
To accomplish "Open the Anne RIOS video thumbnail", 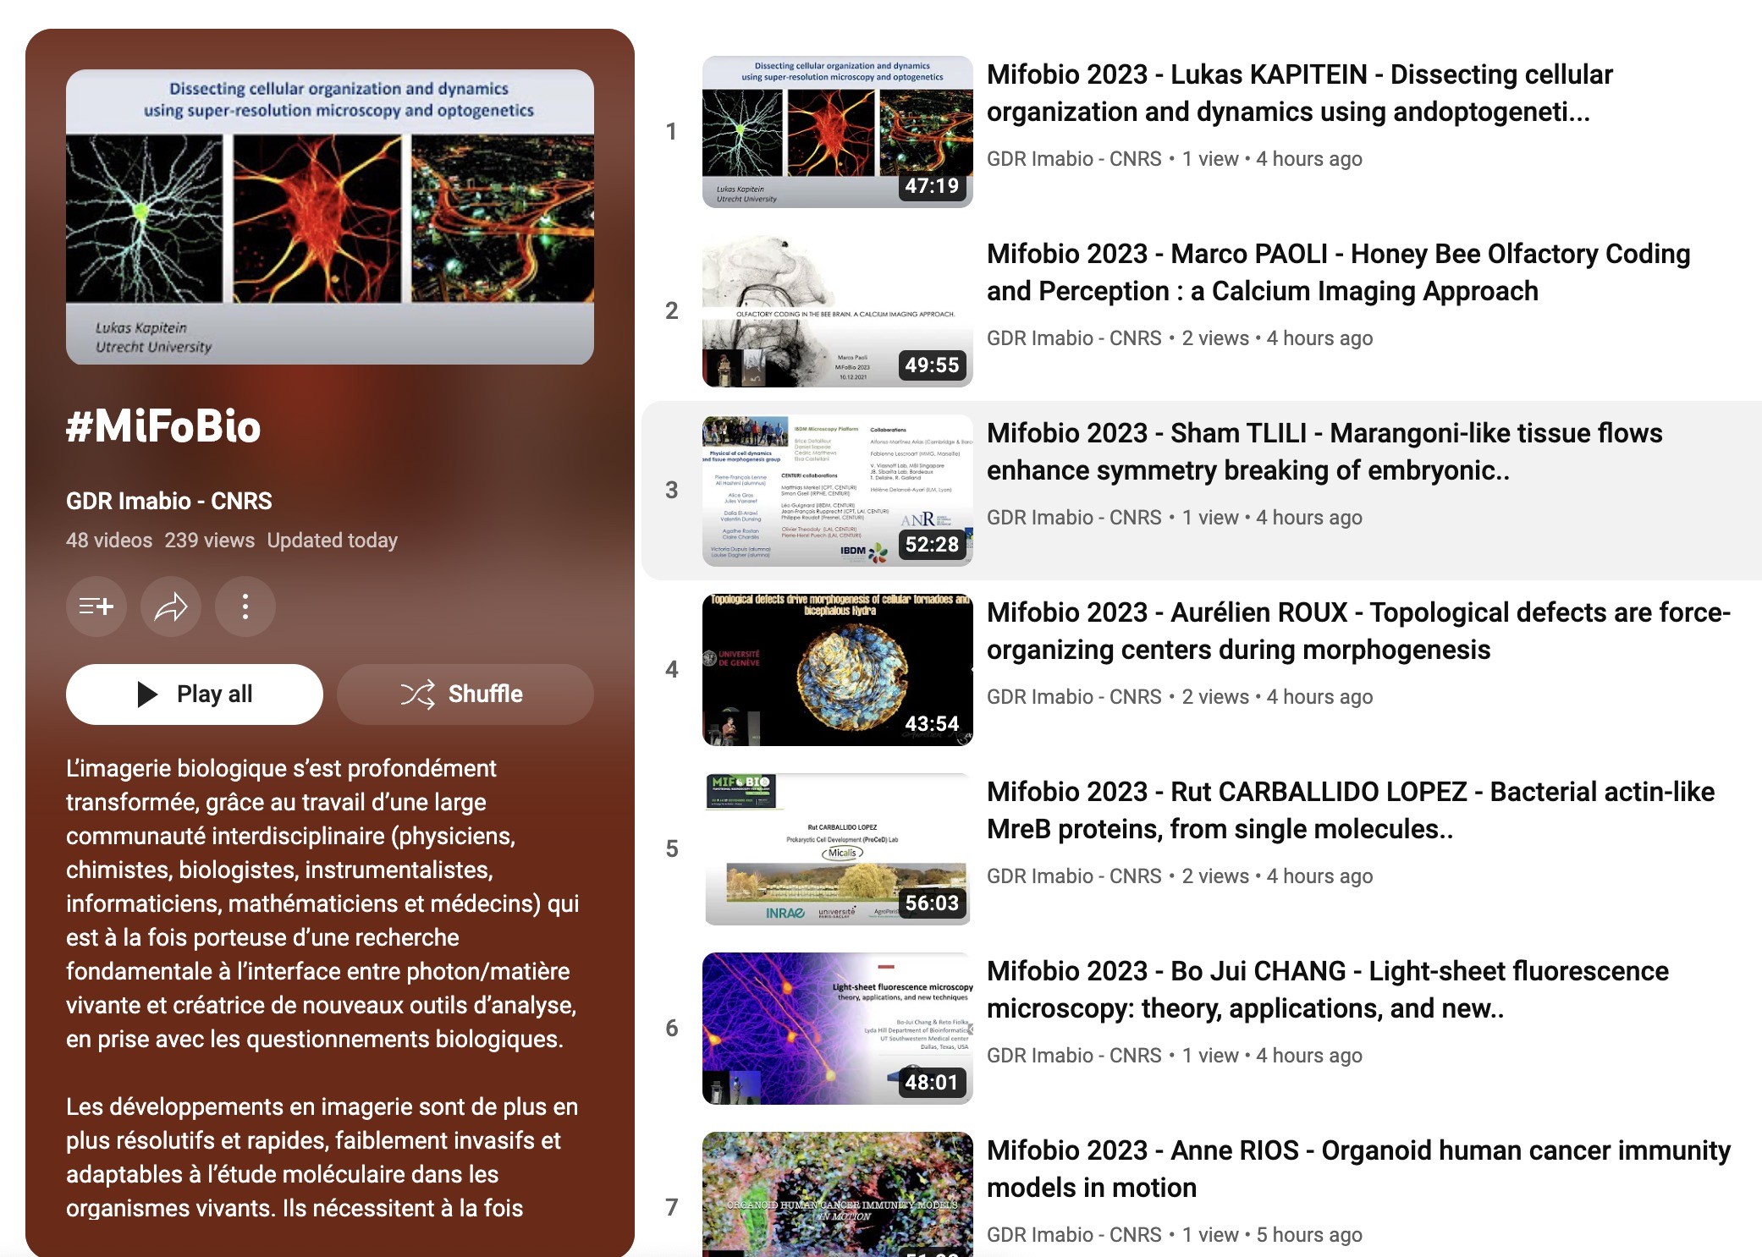I will pyautogui.click(x=838, y=1194).
